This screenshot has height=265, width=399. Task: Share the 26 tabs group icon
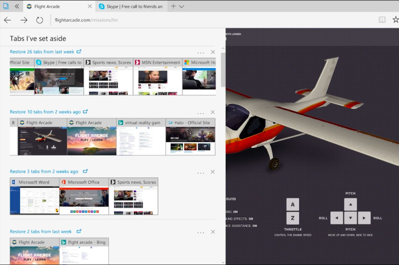click(x=79, y=52)
